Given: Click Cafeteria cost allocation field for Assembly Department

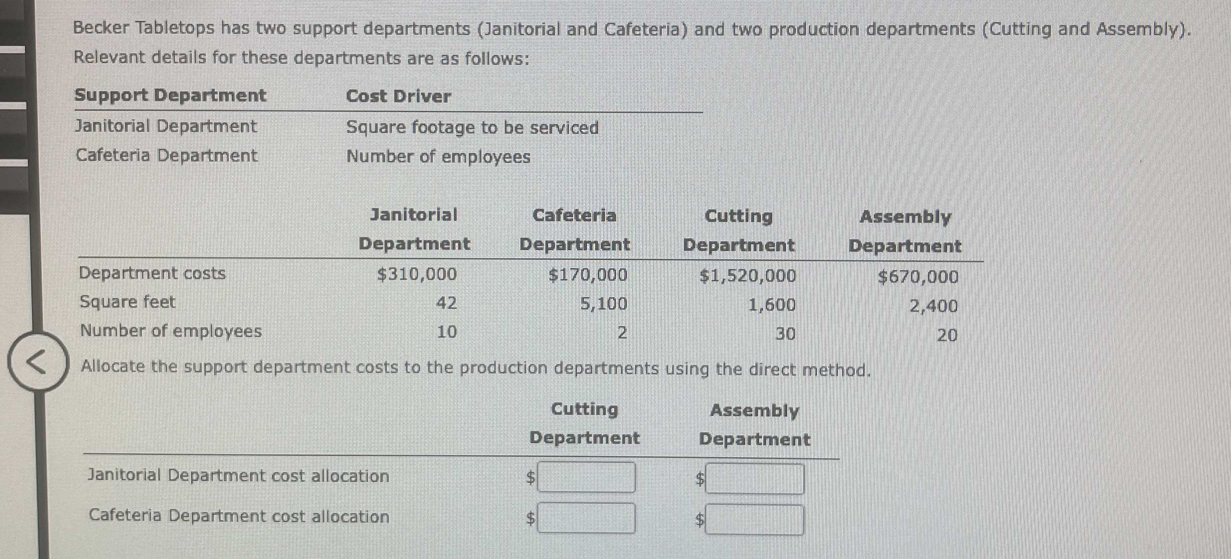Looking at the screenshot, I should coord(754,520).
